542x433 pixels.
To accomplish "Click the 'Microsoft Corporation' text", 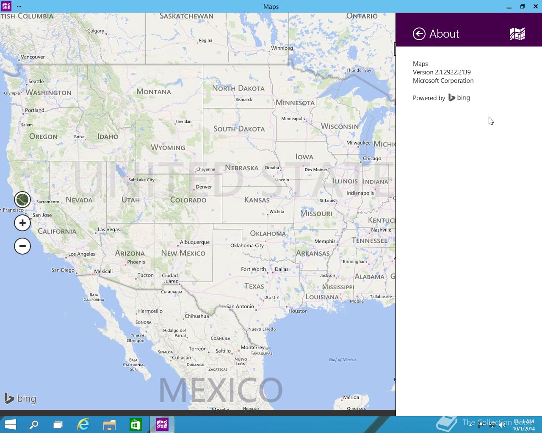I will click(443, 81).
